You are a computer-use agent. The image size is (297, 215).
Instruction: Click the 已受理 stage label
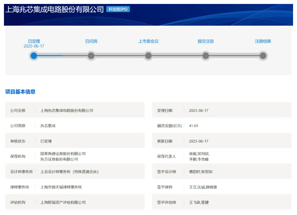tap(34, 41)
